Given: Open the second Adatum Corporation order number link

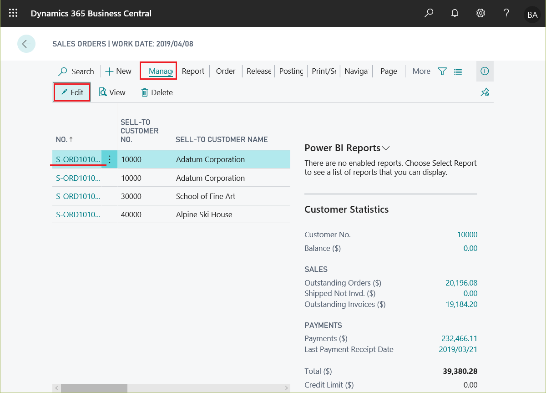Looking at the screenshot, I should tap(78, 178).
